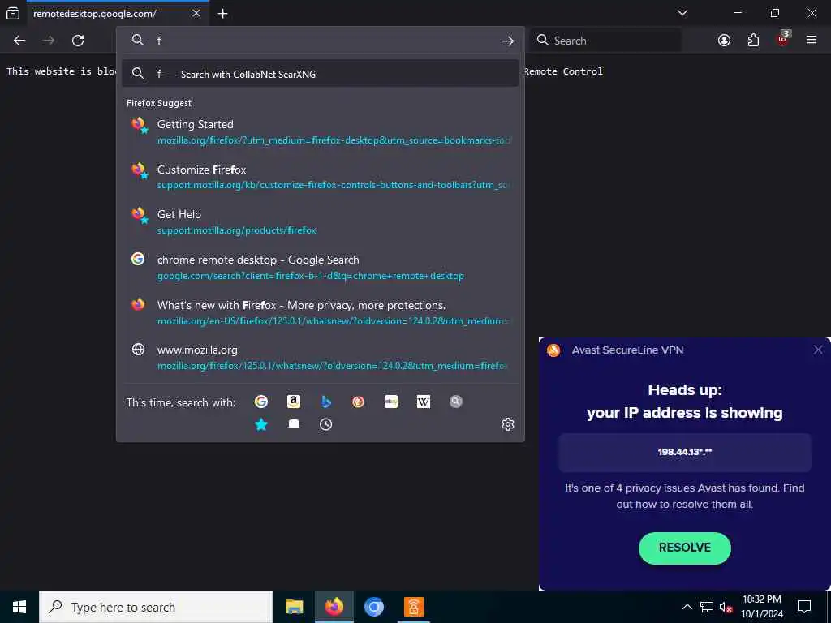Open network status tray icon
Viewport: 831px width, 623px height.
click(x=707, y=607)
